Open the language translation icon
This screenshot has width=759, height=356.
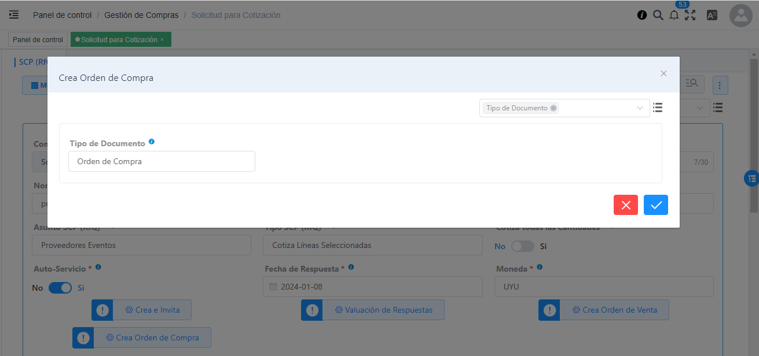712,16
